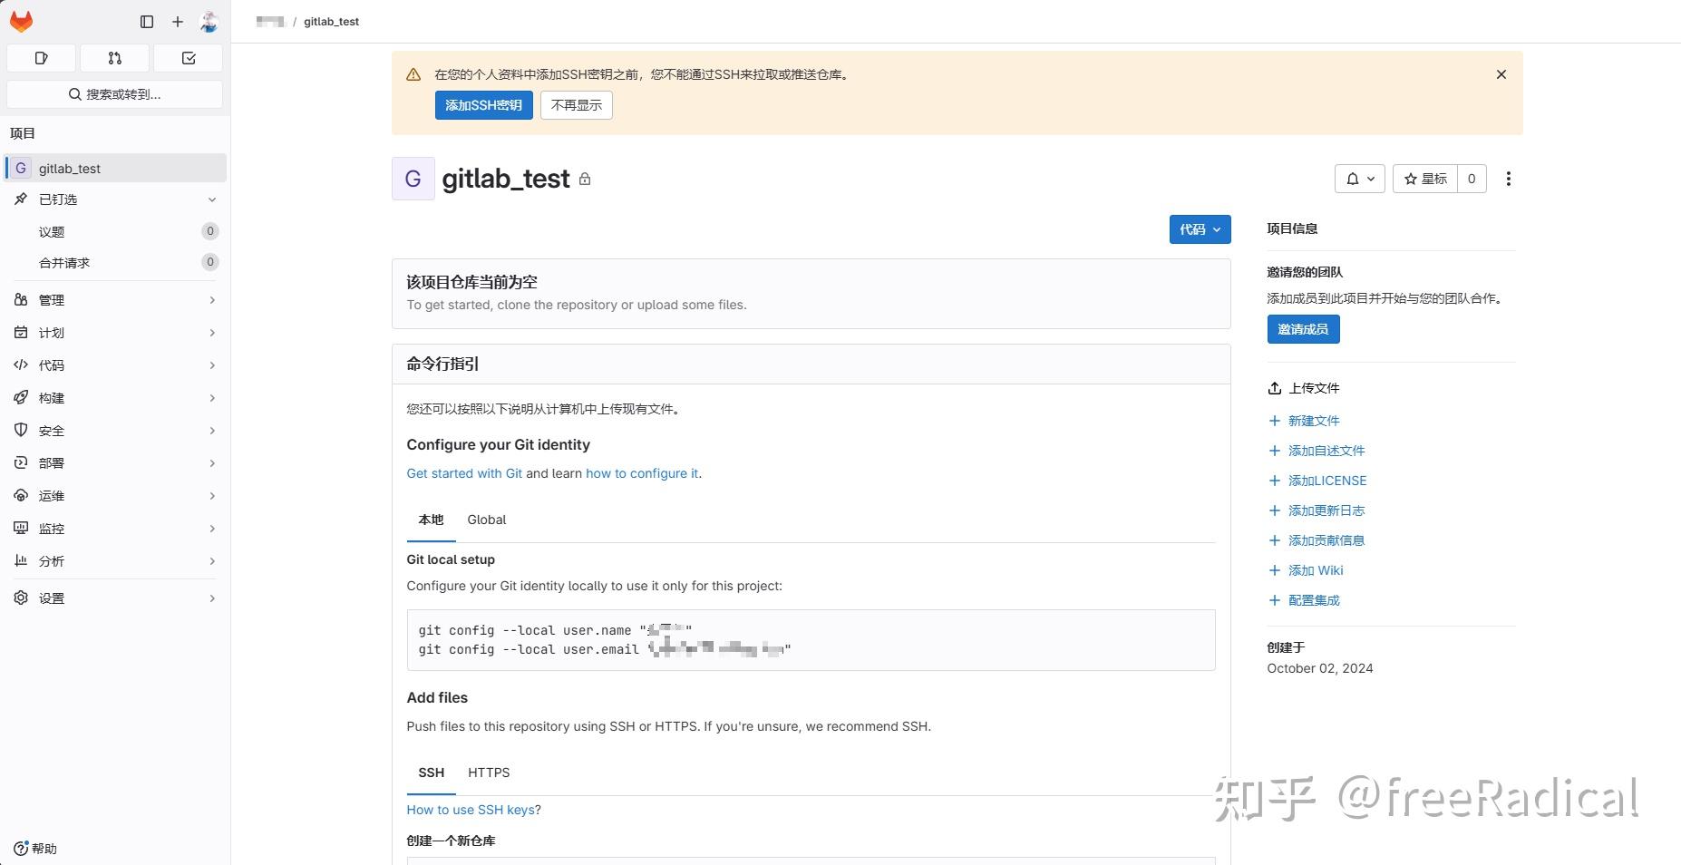Click the issues icon in the top sidebar
The height and width of the screenshot is (865, 1681).
(41, 58)
